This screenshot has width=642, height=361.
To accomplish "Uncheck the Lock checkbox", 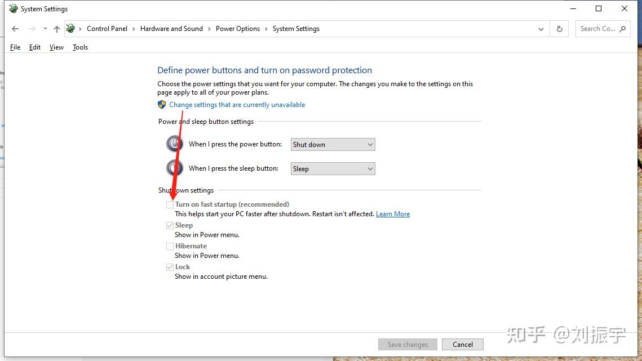I will click(x=170, y=267).
